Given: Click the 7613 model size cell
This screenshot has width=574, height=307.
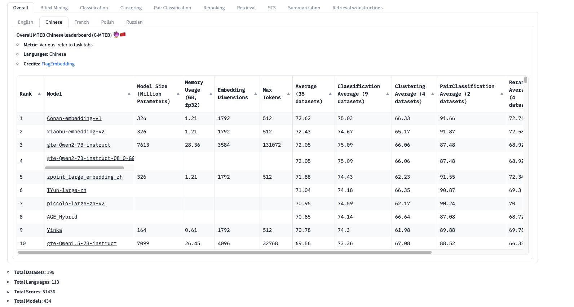Looking at the screenshot, I should point(158,145).
